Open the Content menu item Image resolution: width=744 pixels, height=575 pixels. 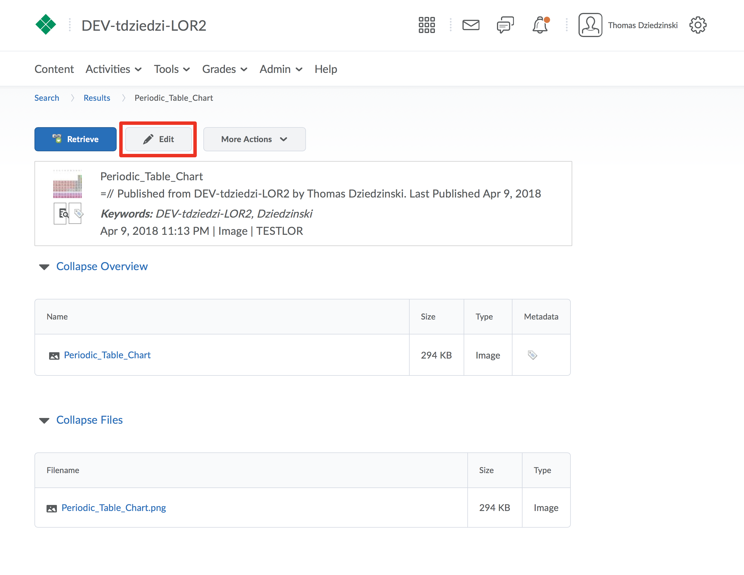[x=54, y=69]
